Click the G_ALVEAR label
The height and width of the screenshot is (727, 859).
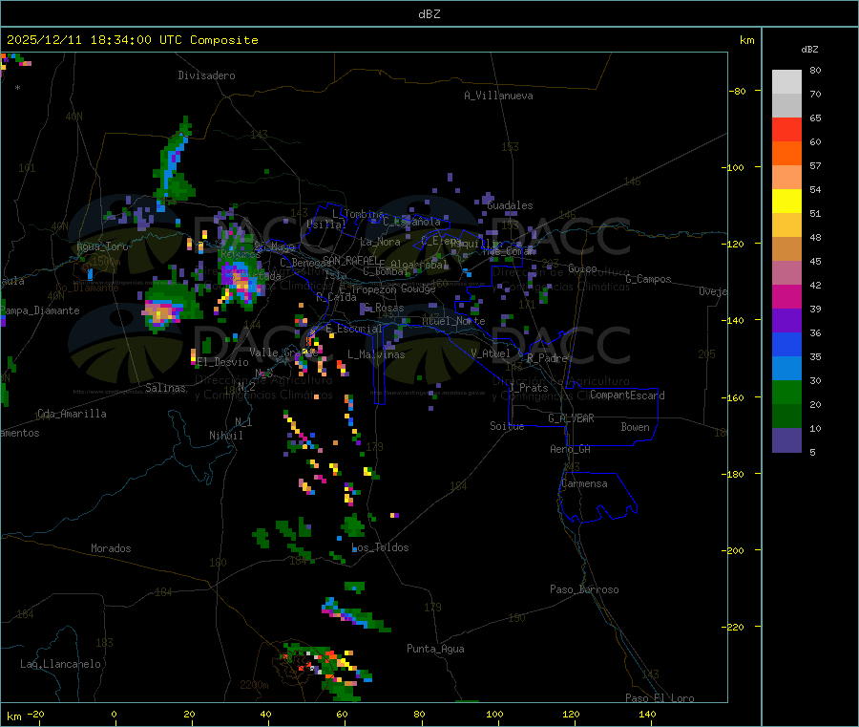[572, 418]
